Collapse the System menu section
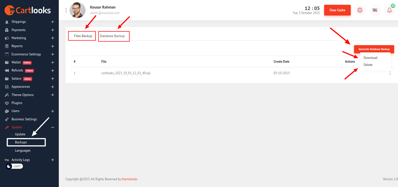398x187 pixels. tap(53, 127)
